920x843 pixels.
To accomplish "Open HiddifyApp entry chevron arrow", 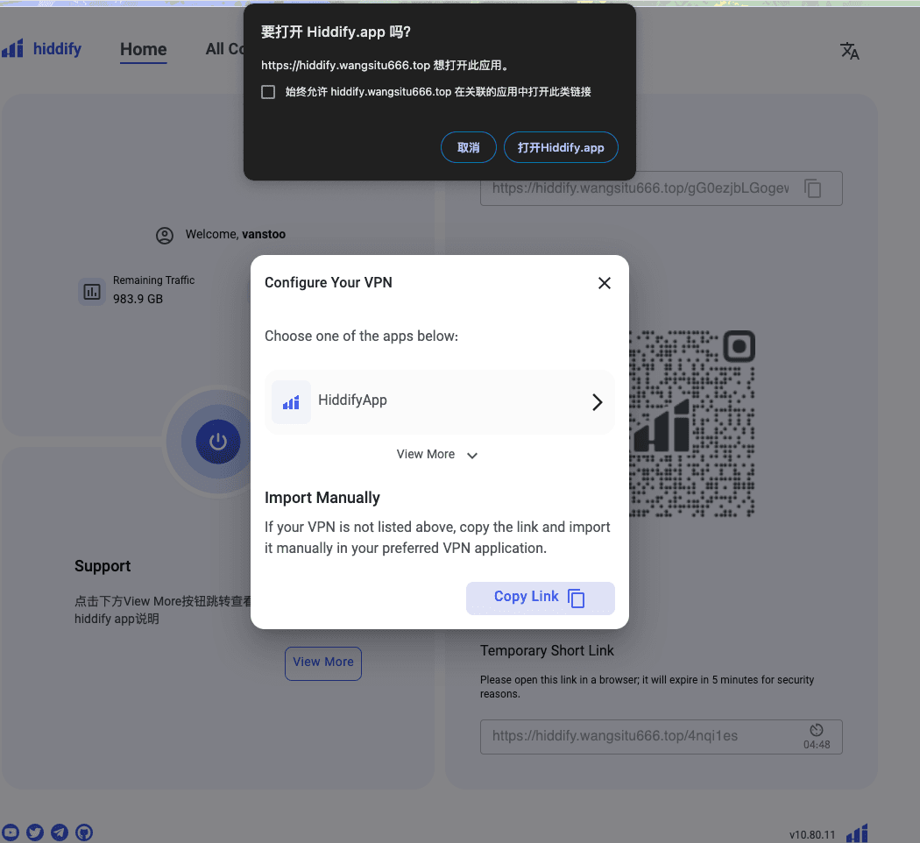I will click(597, 402).
